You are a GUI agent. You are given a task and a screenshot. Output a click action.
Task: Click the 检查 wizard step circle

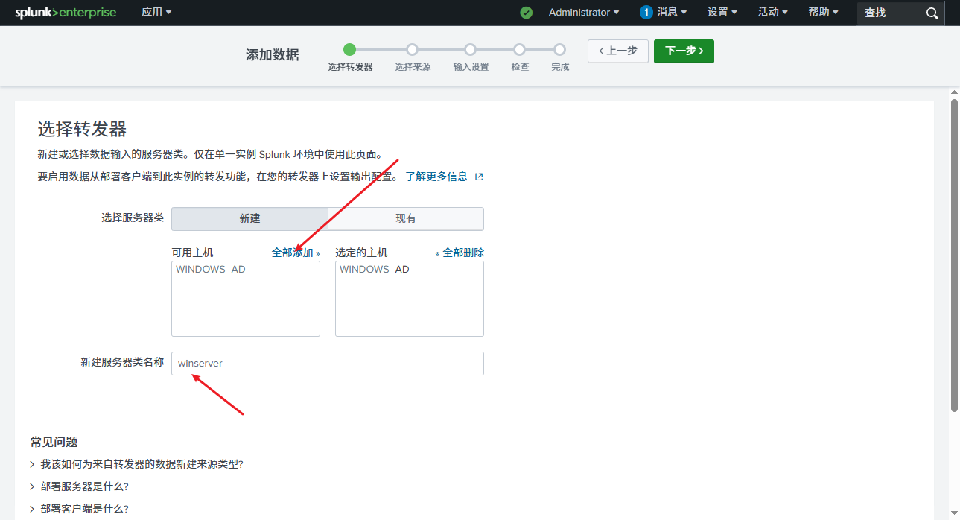point(519,49)
